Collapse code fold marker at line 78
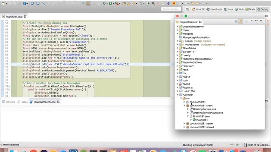The width and height of the screenshot is (271, 152). (x=9, y=86)
